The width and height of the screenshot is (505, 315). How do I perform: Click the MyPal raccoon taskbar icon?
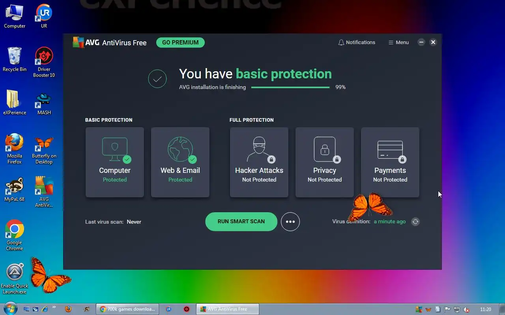[87, 309]
